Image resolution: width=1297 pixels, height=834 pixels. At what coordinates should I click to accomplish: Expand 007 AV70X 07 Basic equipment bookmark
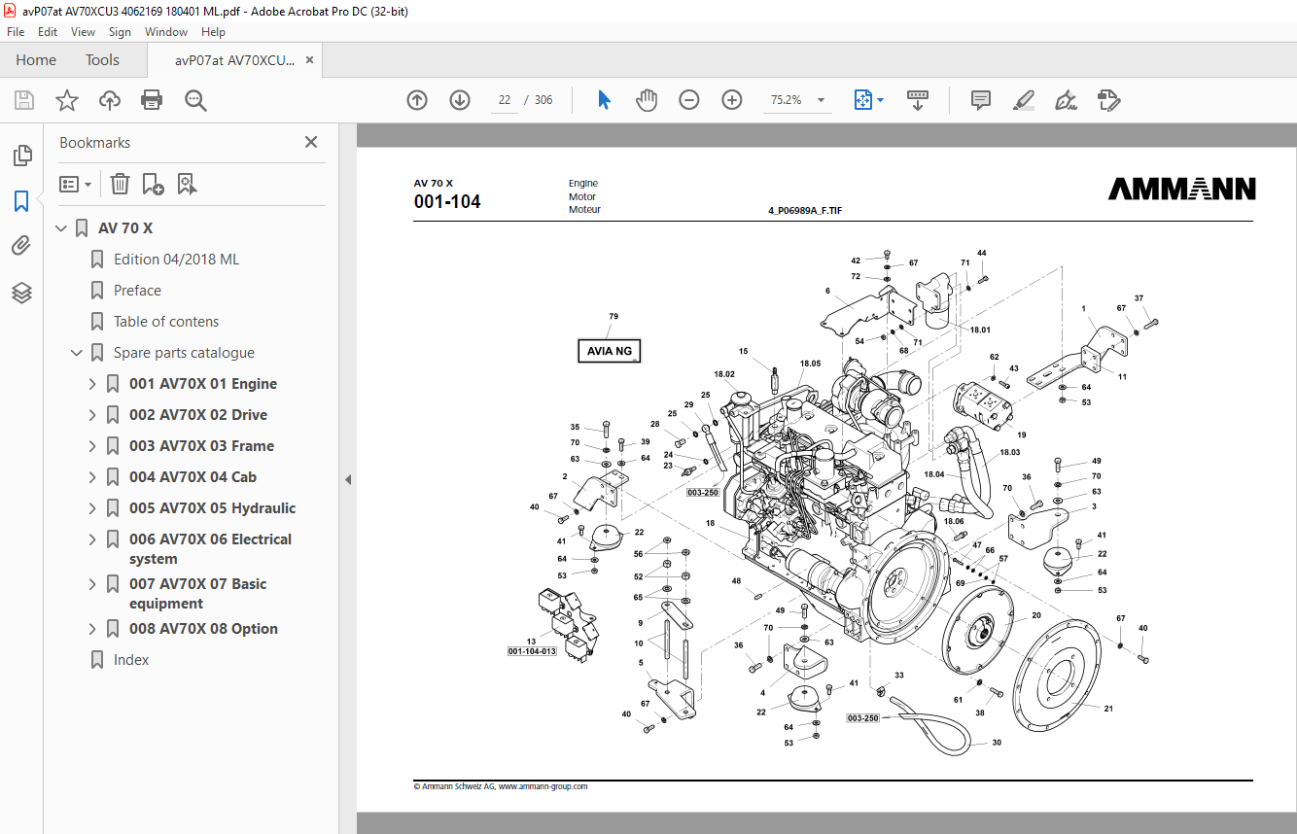pos(92,584)
